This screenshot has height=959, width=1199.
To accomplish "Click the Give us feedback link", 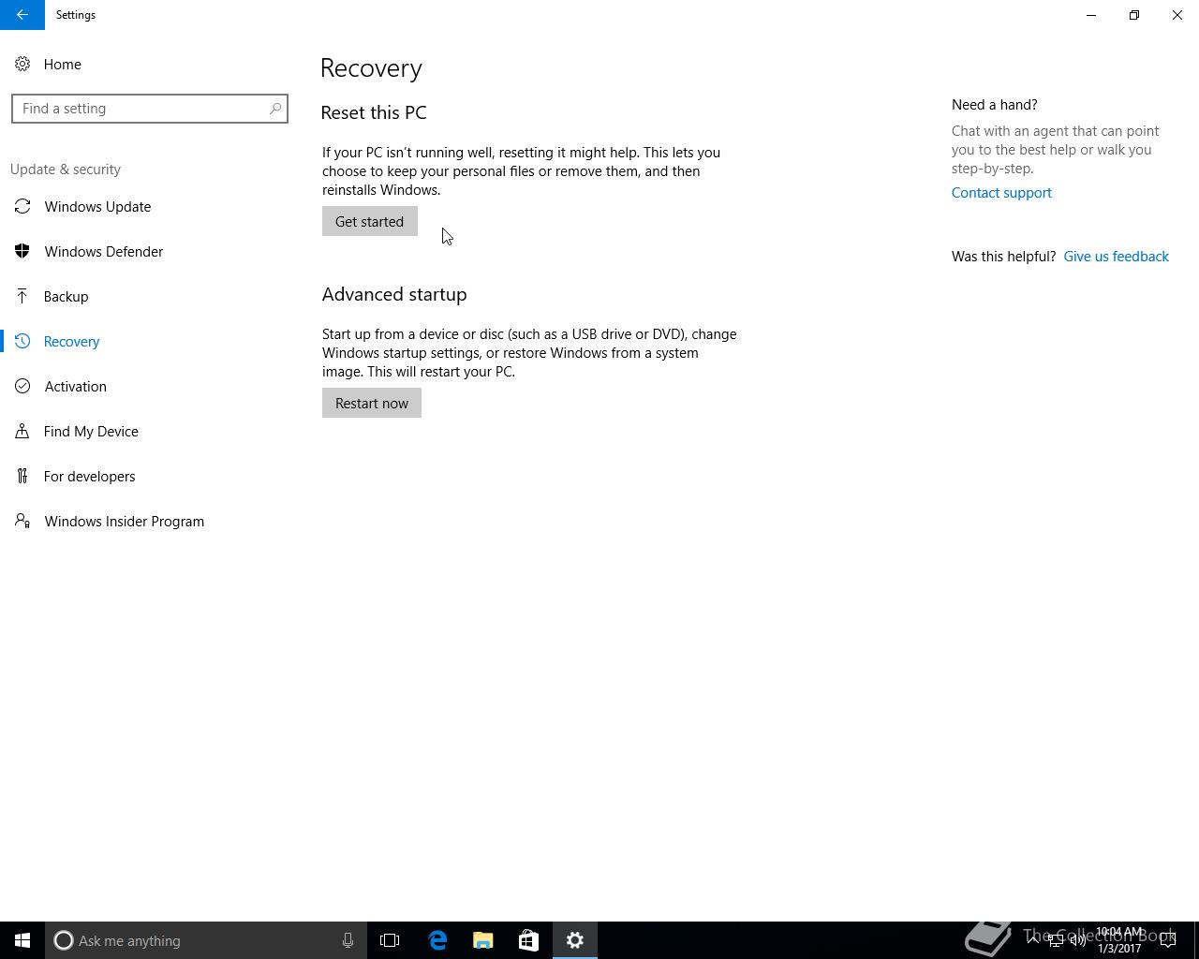I will click(1116, 256).
